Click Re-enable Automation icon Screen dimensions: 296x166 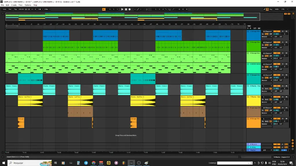tap(141, 9)
